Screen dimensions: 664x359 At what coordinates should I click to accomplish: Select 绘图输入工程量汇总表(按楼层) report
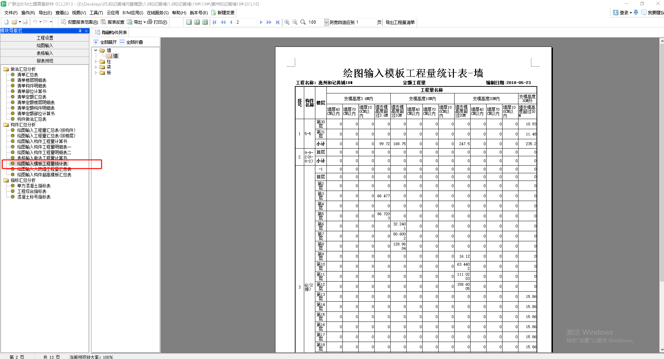point(46,136)
